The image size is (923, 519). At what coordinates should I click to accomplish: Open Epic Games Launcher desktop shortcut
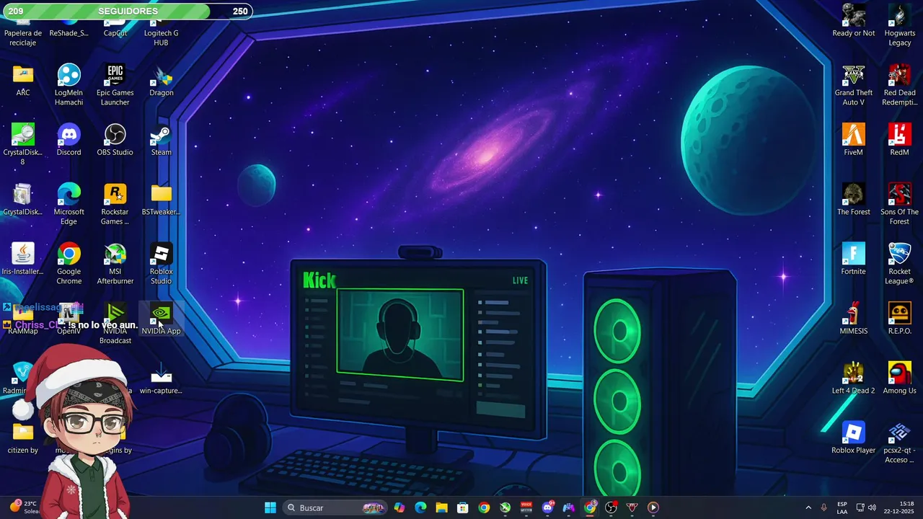coord(115,85)
